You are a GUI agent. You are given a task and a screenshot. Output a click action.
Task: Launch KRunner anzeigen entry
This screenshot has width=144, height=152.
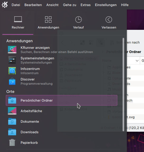coord(62,50)
